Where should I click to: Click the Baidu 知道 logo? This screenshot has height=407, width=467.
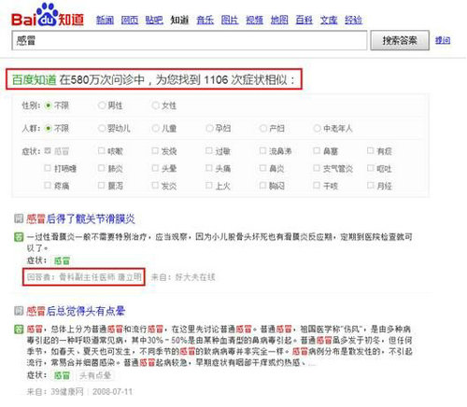point(48,15)
